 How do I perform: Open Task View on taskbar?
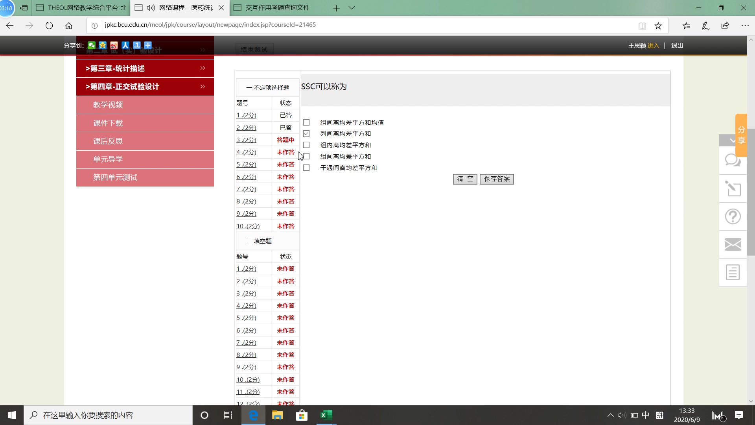[x=228, y=415]
